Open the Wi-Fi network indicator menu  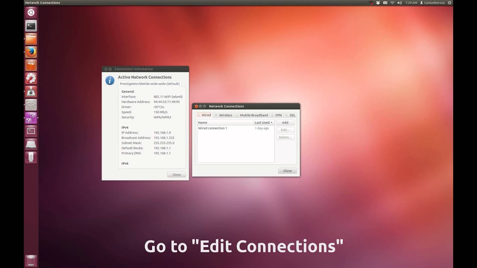[392, 3]
